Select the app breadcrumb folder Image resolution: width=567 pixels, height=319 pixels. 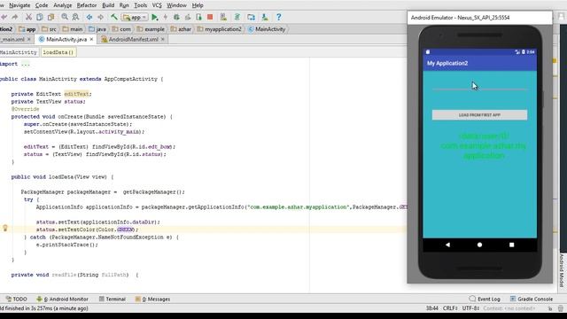27,29
